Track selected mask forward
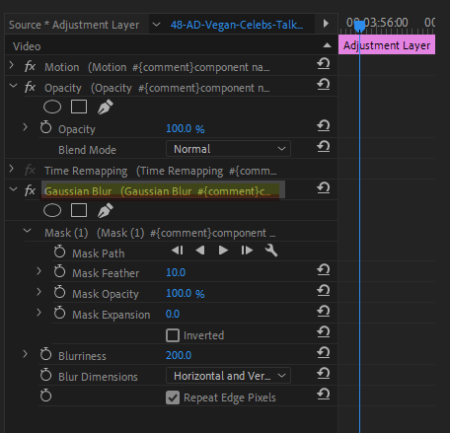 [223, 251]
